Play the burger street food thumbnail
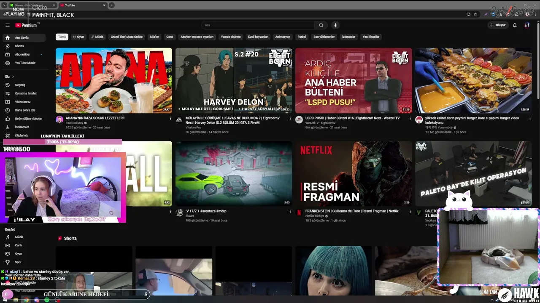 473,80
